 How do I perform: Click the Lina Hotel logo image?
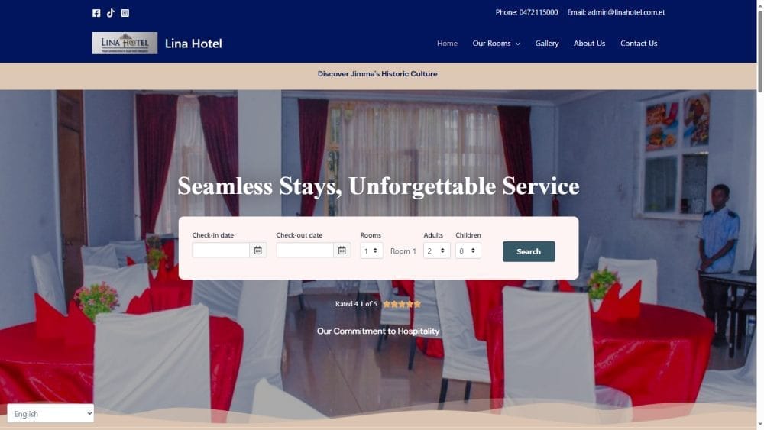(125, 44)
